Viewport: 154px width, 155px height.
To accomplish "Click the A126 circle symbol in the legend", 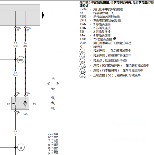I will pyautogui.click(x=83, y=66).
